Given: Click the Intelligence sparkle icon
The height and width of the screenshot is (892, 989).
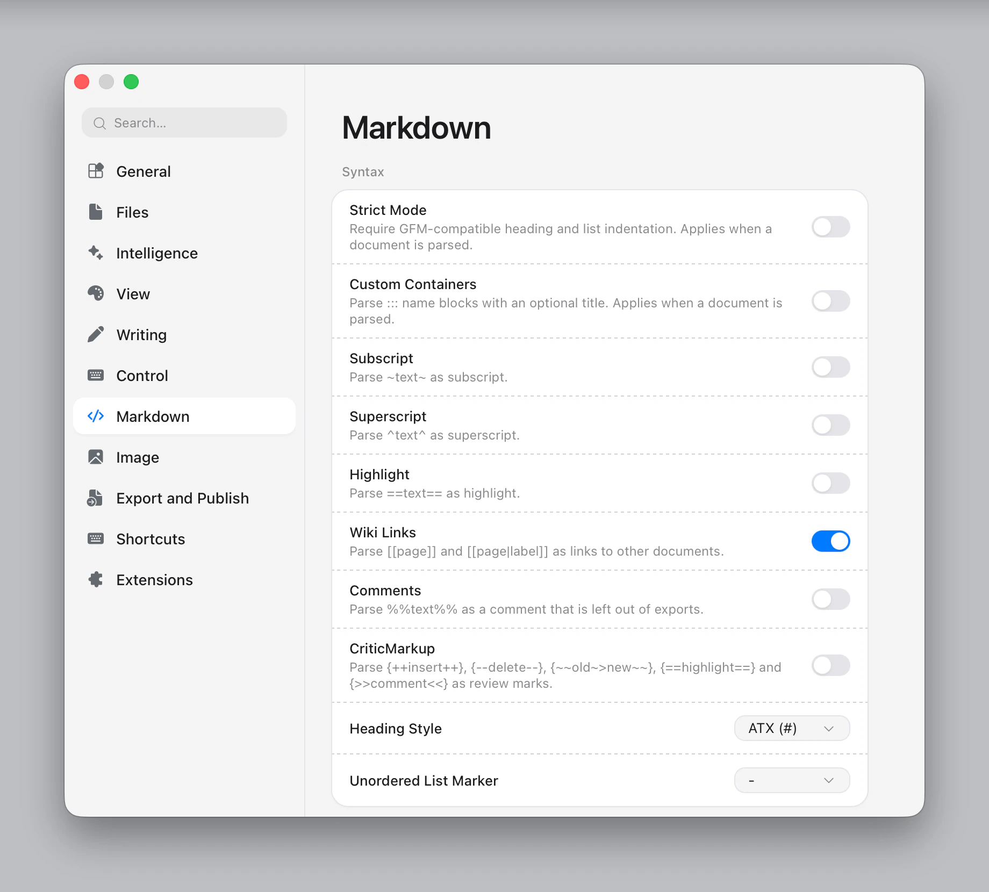Looking at the screenshot, I should click(96, 253).
